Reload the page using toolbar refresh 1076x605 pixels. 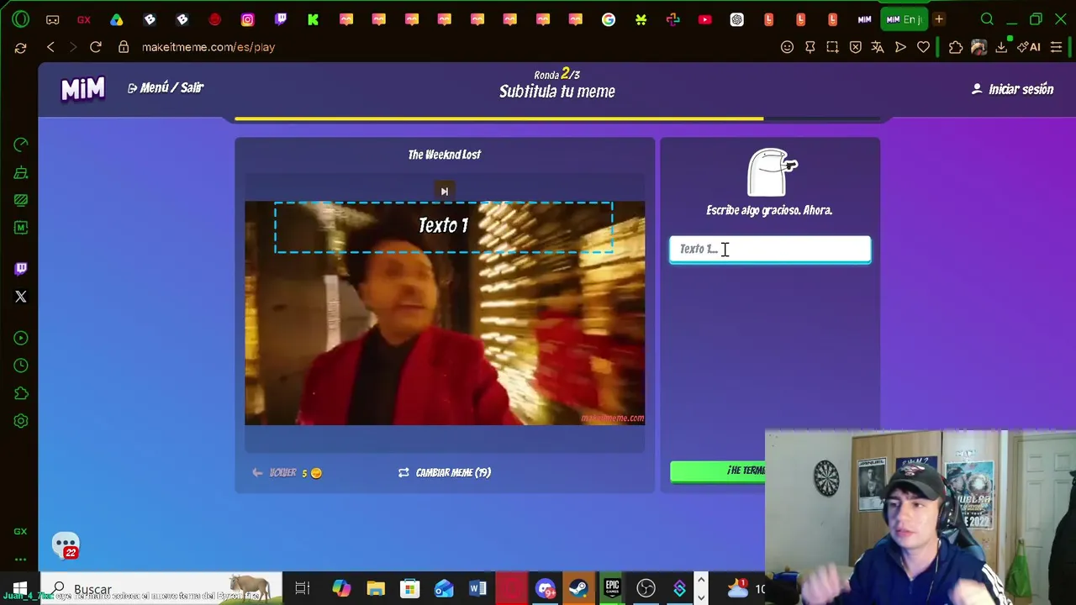pyautogui.click(x=96, y=47)
